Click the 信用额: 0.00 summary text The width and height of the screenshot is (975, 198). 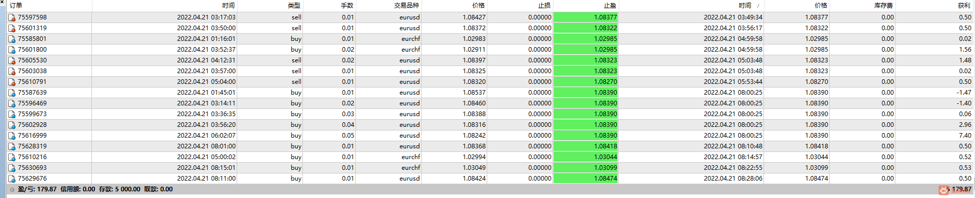[x=78, y=189]
